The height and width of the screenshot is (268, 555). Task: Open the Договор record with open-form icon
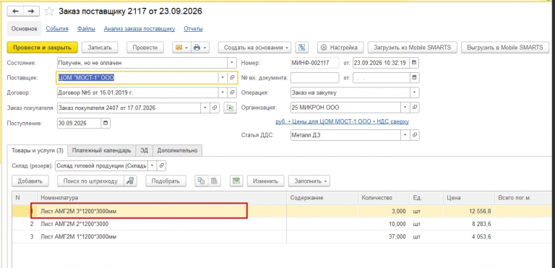(232, 92)
